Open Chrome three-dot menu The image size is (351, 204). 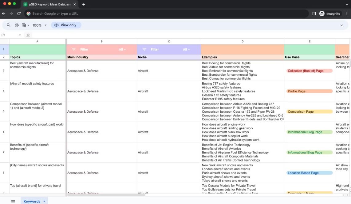[347, 13]
